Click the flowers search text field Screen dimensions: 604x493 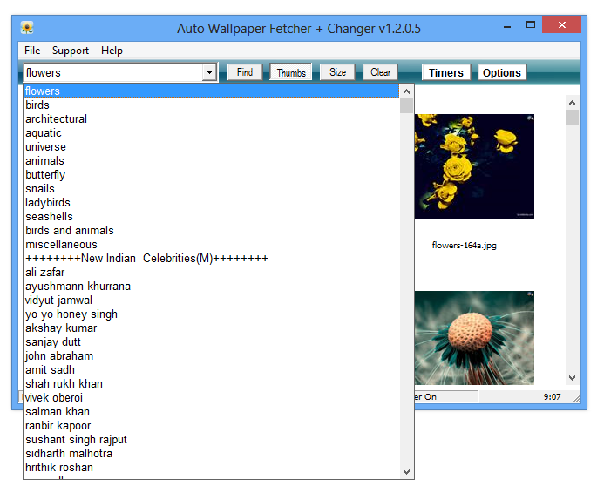(112, 73)
